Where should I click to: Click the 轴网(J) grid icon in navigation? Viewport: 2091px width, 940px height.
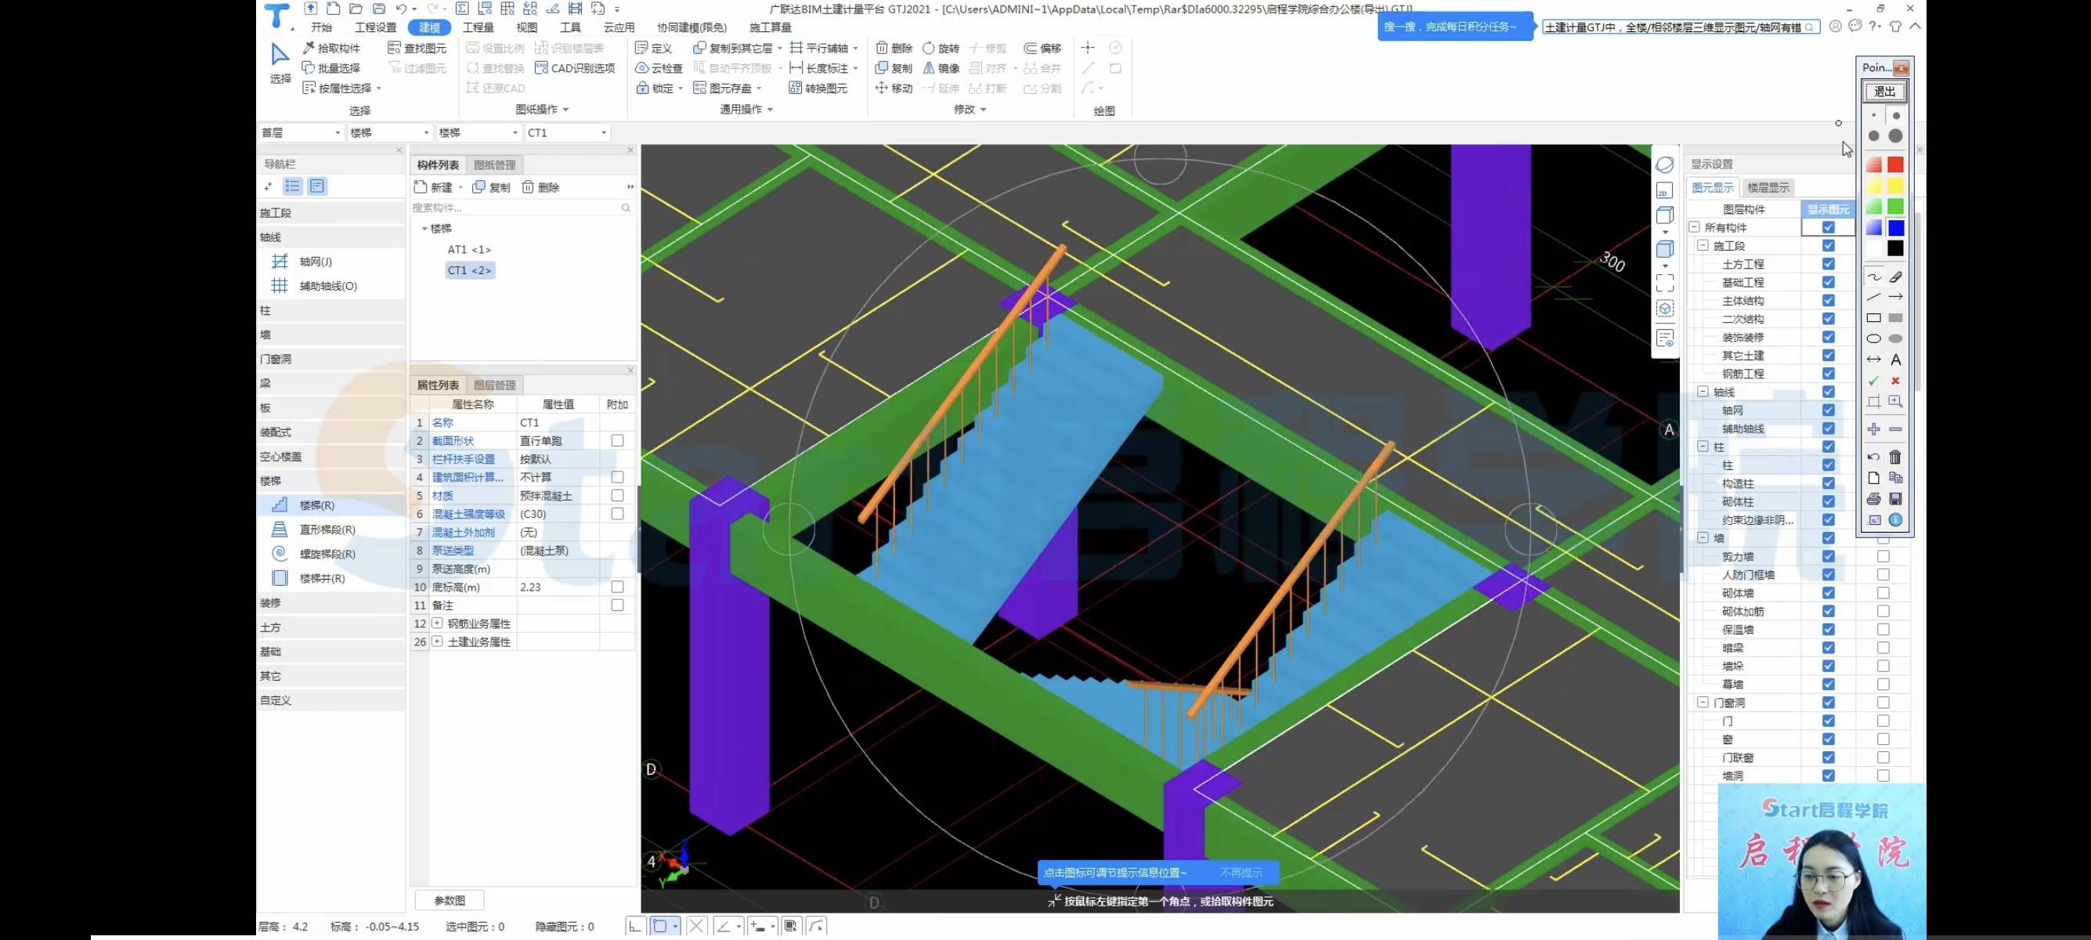pos(280,262)
